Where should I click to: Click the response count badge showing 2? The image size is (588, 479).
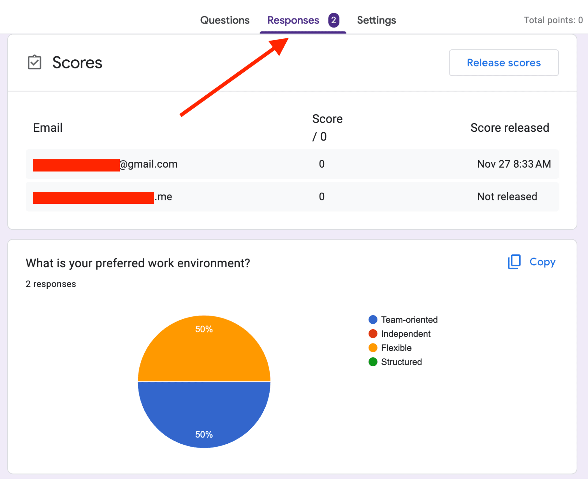click(334, 20)
